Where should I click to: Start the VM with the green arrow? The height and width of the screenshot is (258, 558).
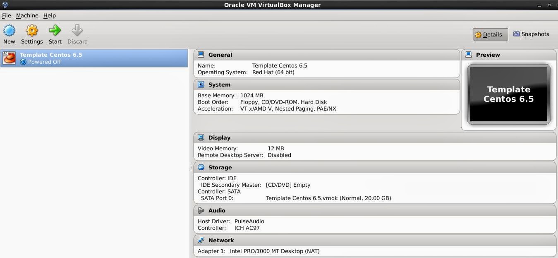[55, 31]
